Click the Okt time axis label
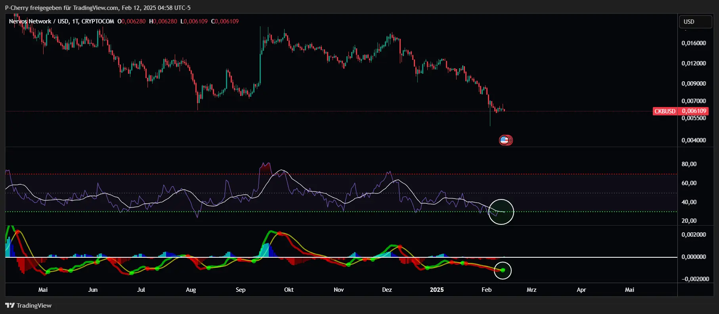This screenshot has height=314, width=719. click(x=289, y=290)
